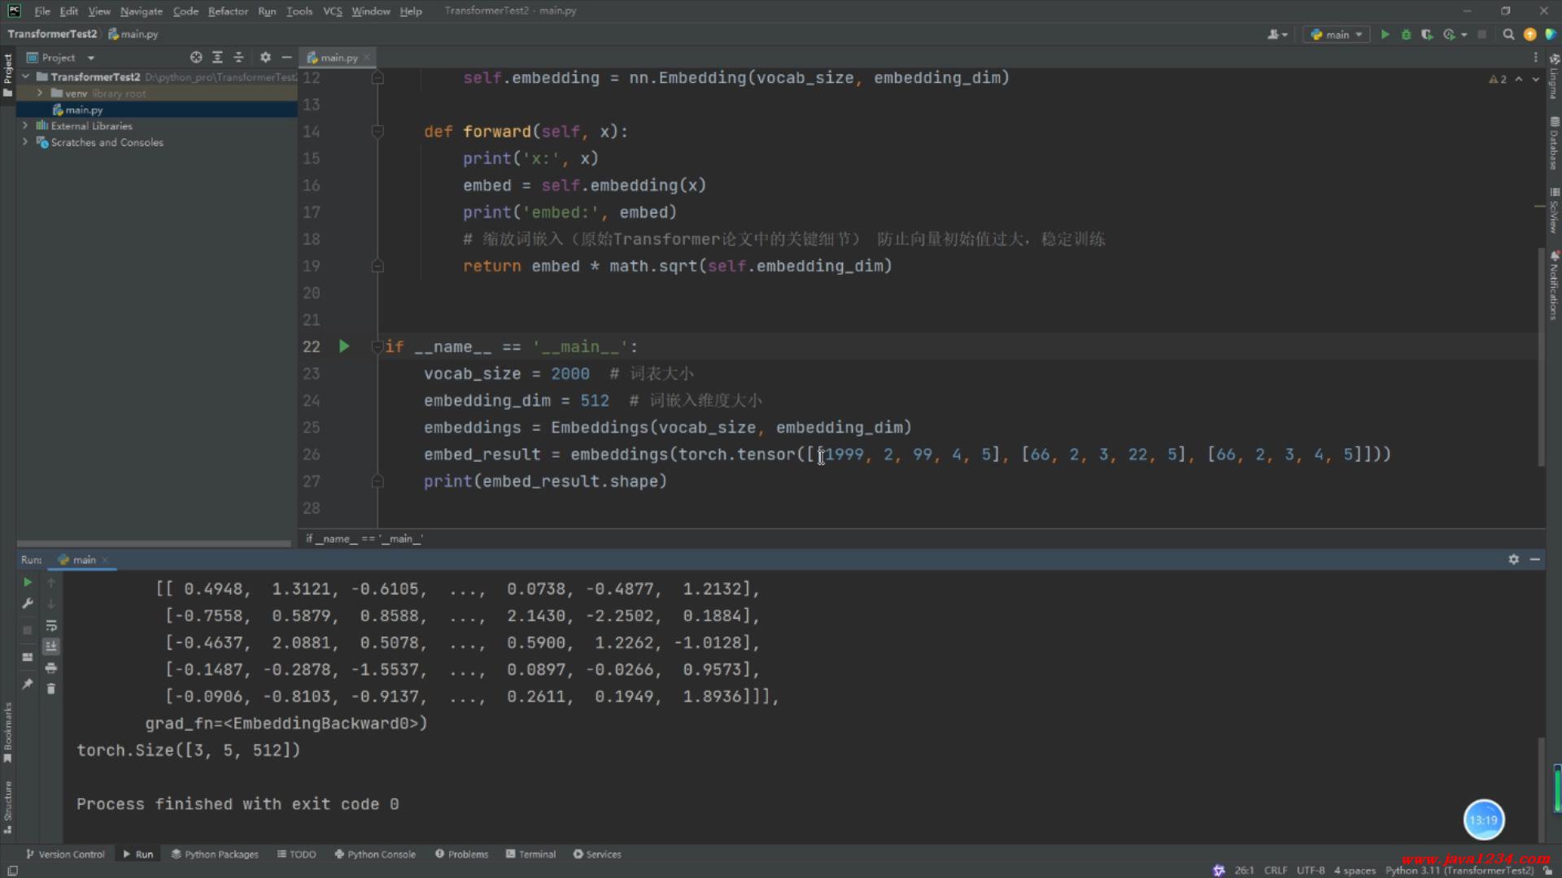Click gutter run arrow at line 22
1562x878 pixels.
pos(344,346)
